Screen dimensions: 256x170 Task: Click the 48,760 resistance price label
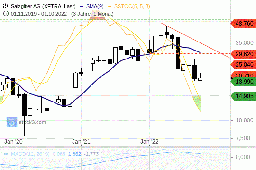243,24
